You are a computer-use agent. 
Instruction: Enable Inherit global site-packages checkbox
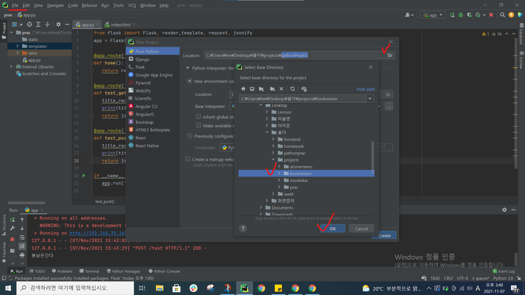(199, 117)
